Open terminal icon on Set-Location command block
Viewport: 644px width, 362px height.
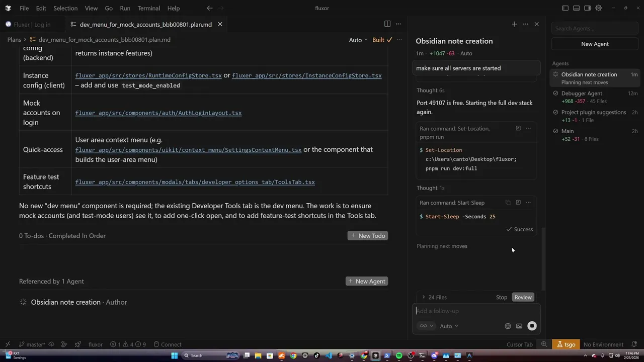pyautogui.click(x=518, y=128)
